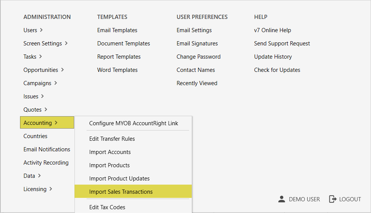The image size is (371, 213).
Task: Select Import Sales Transactions
Action: (x=121, y=192)
